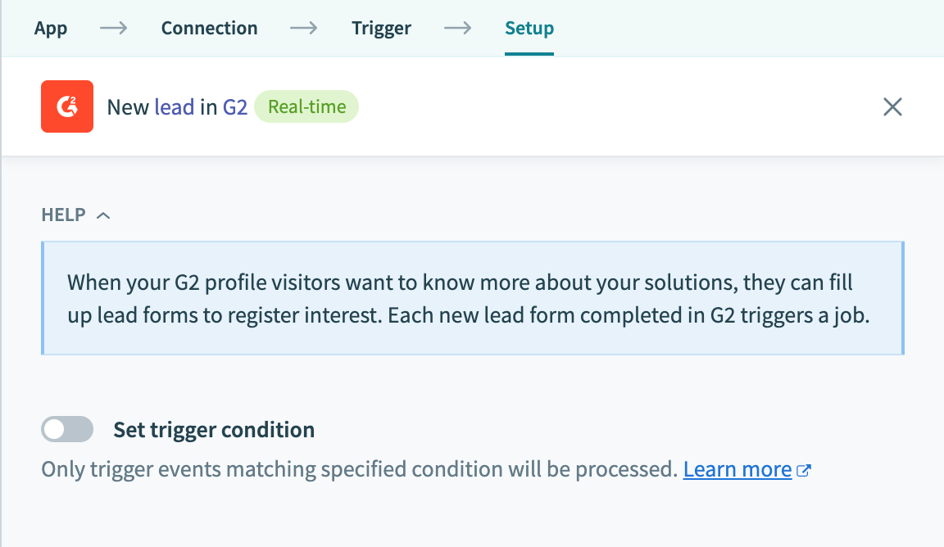944x547 pixels.
Task: Open the App step tab
Action: click(x=51, y=29)
